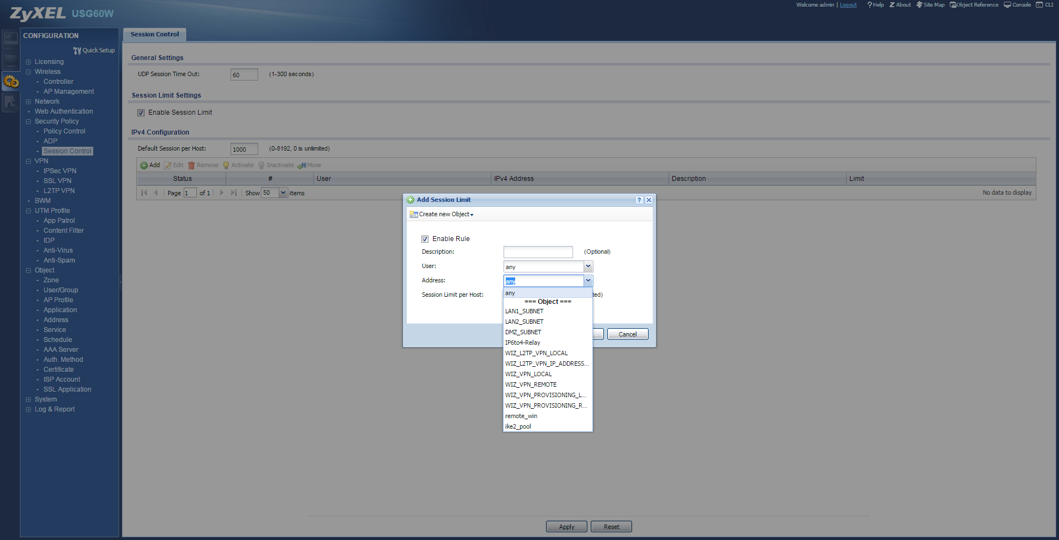Viewport: 1059px width, 540px height.
Task: Uncheck the Enable Rule checkbox
Action: coord(425,239)
